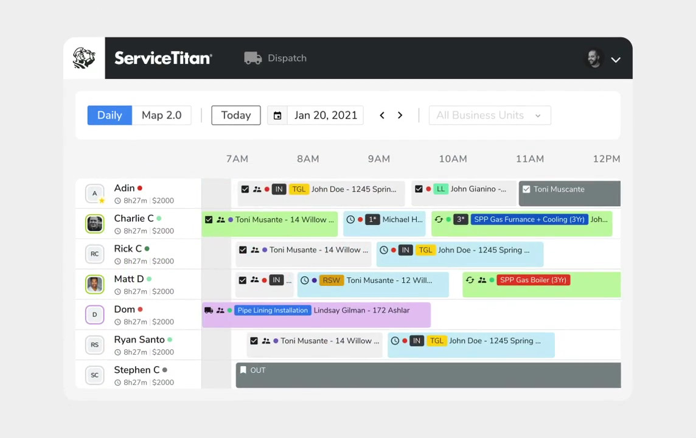Open Toni Musante - 12 Will... job text
The image size is (696, 438).
[x=389, y=280]
